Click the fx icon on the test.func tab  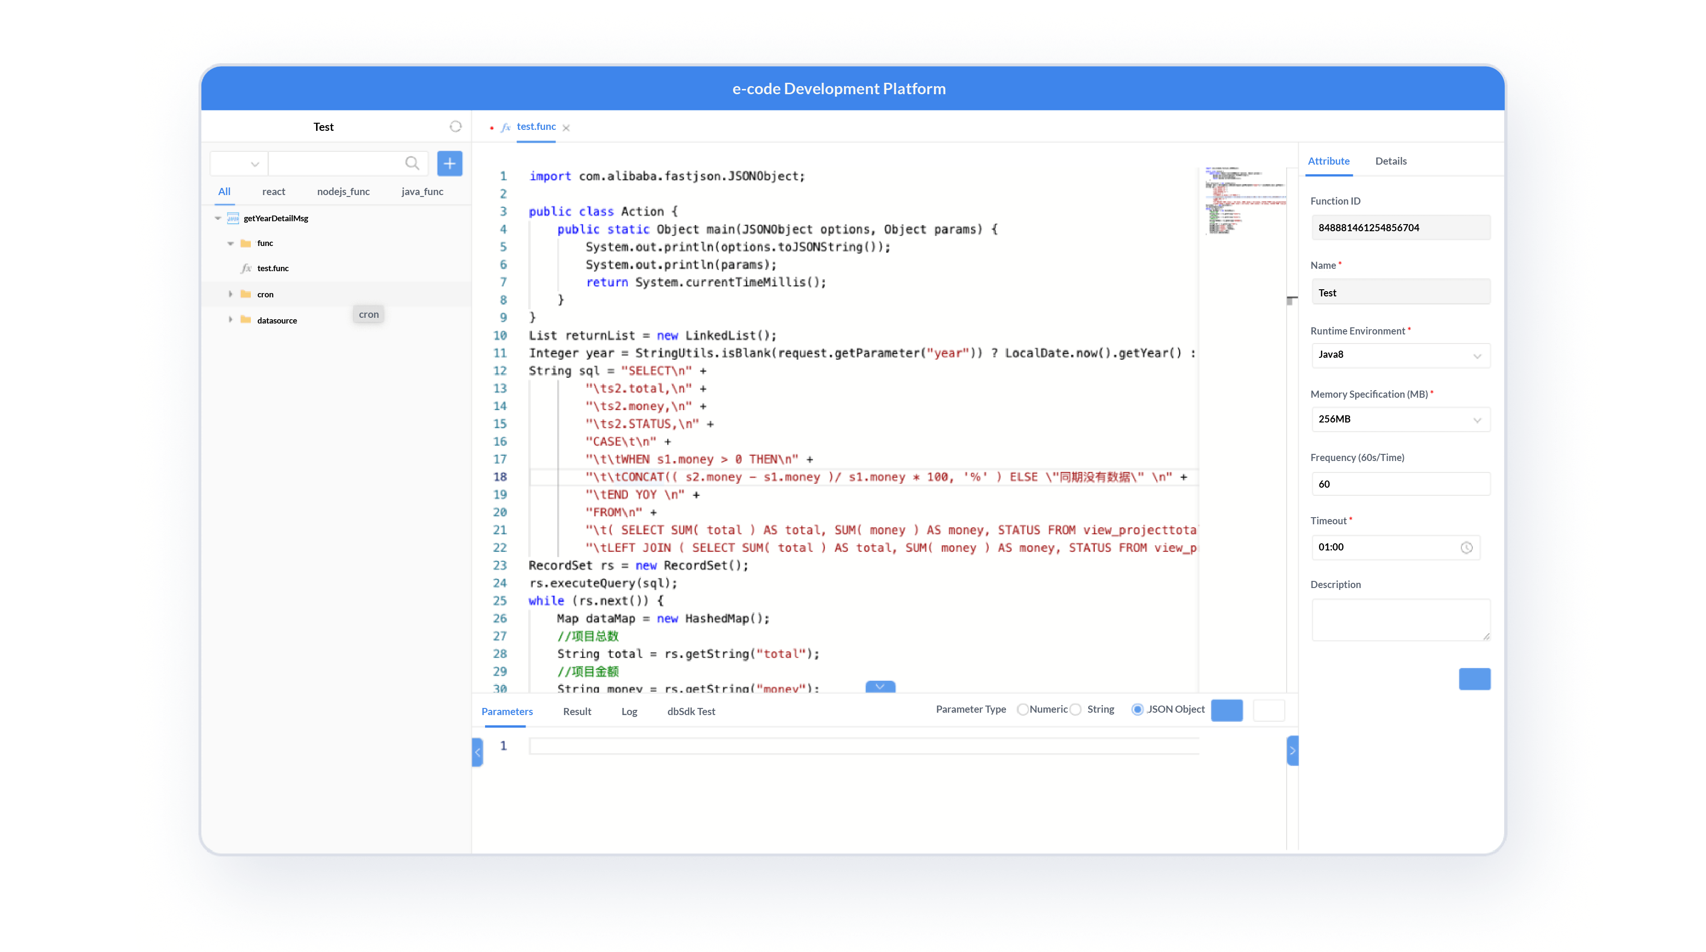[x=506, y=127]
